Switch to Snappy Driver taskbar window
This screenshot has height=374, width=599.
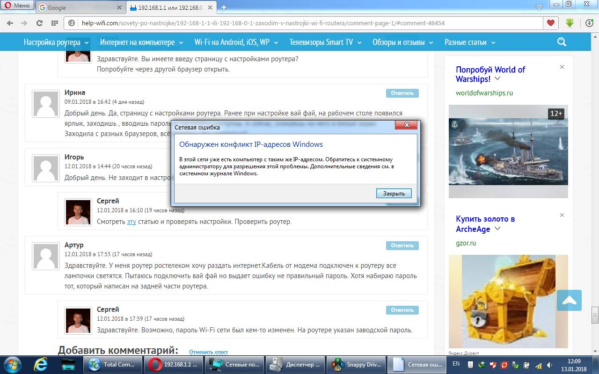click(356, 364)
